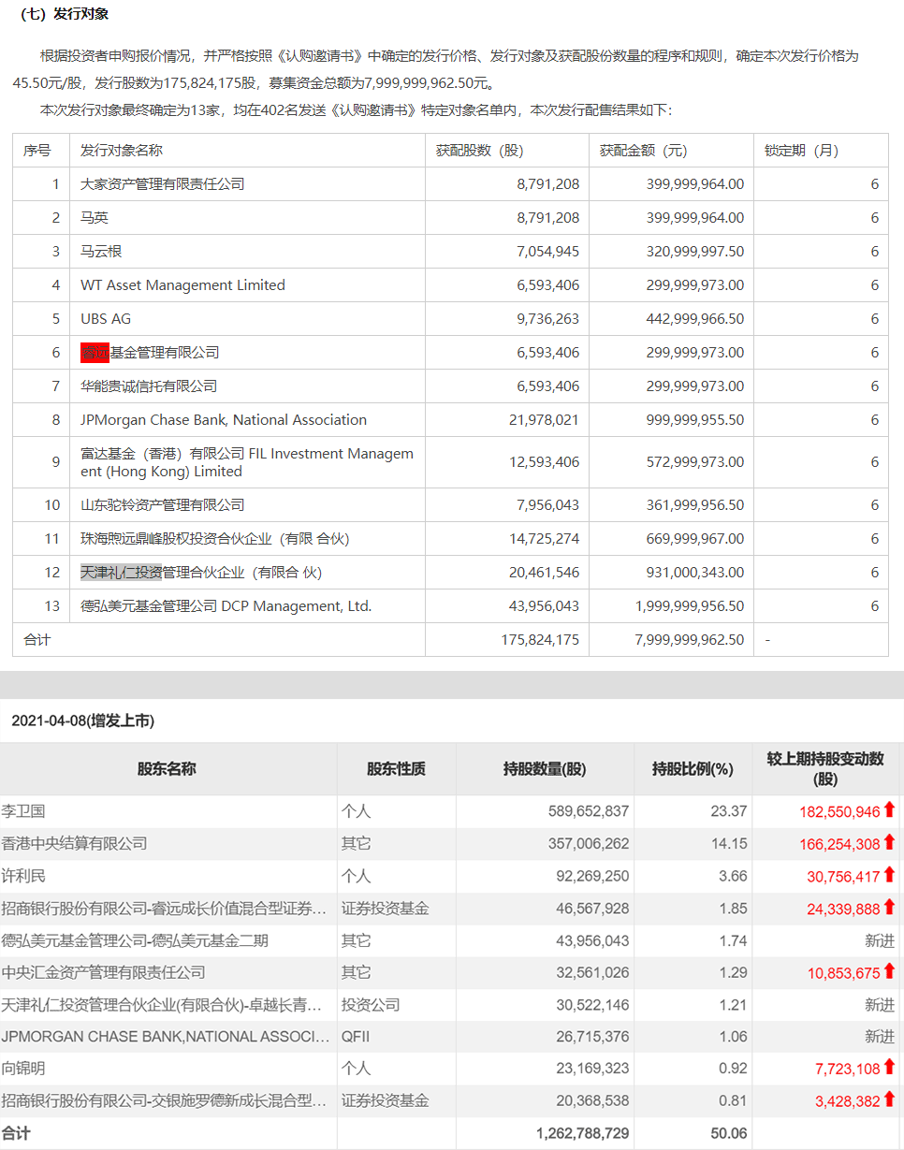
Task: Click shareholder name 向锦明
Action: [x=23, y=1069]
